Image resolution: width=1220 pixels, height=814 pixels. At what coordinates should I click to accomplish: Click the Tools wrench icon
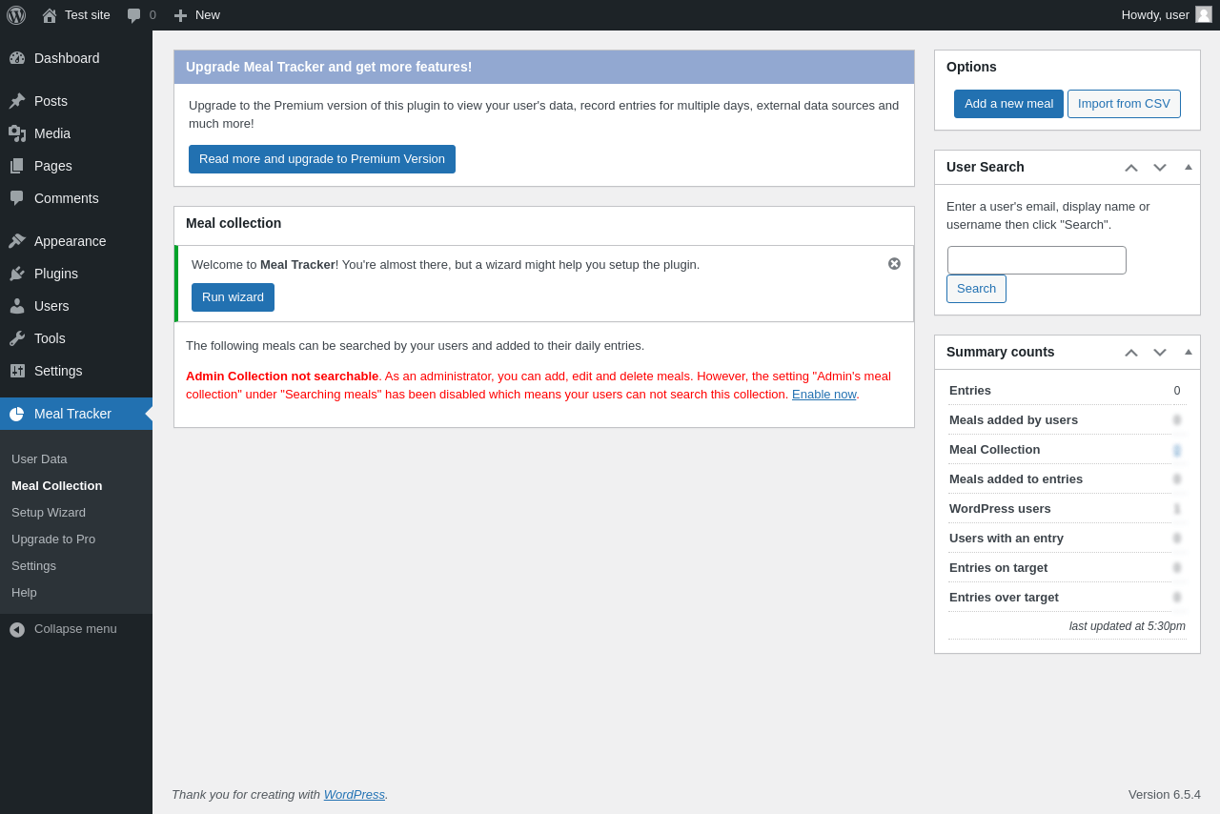(17, 338)
